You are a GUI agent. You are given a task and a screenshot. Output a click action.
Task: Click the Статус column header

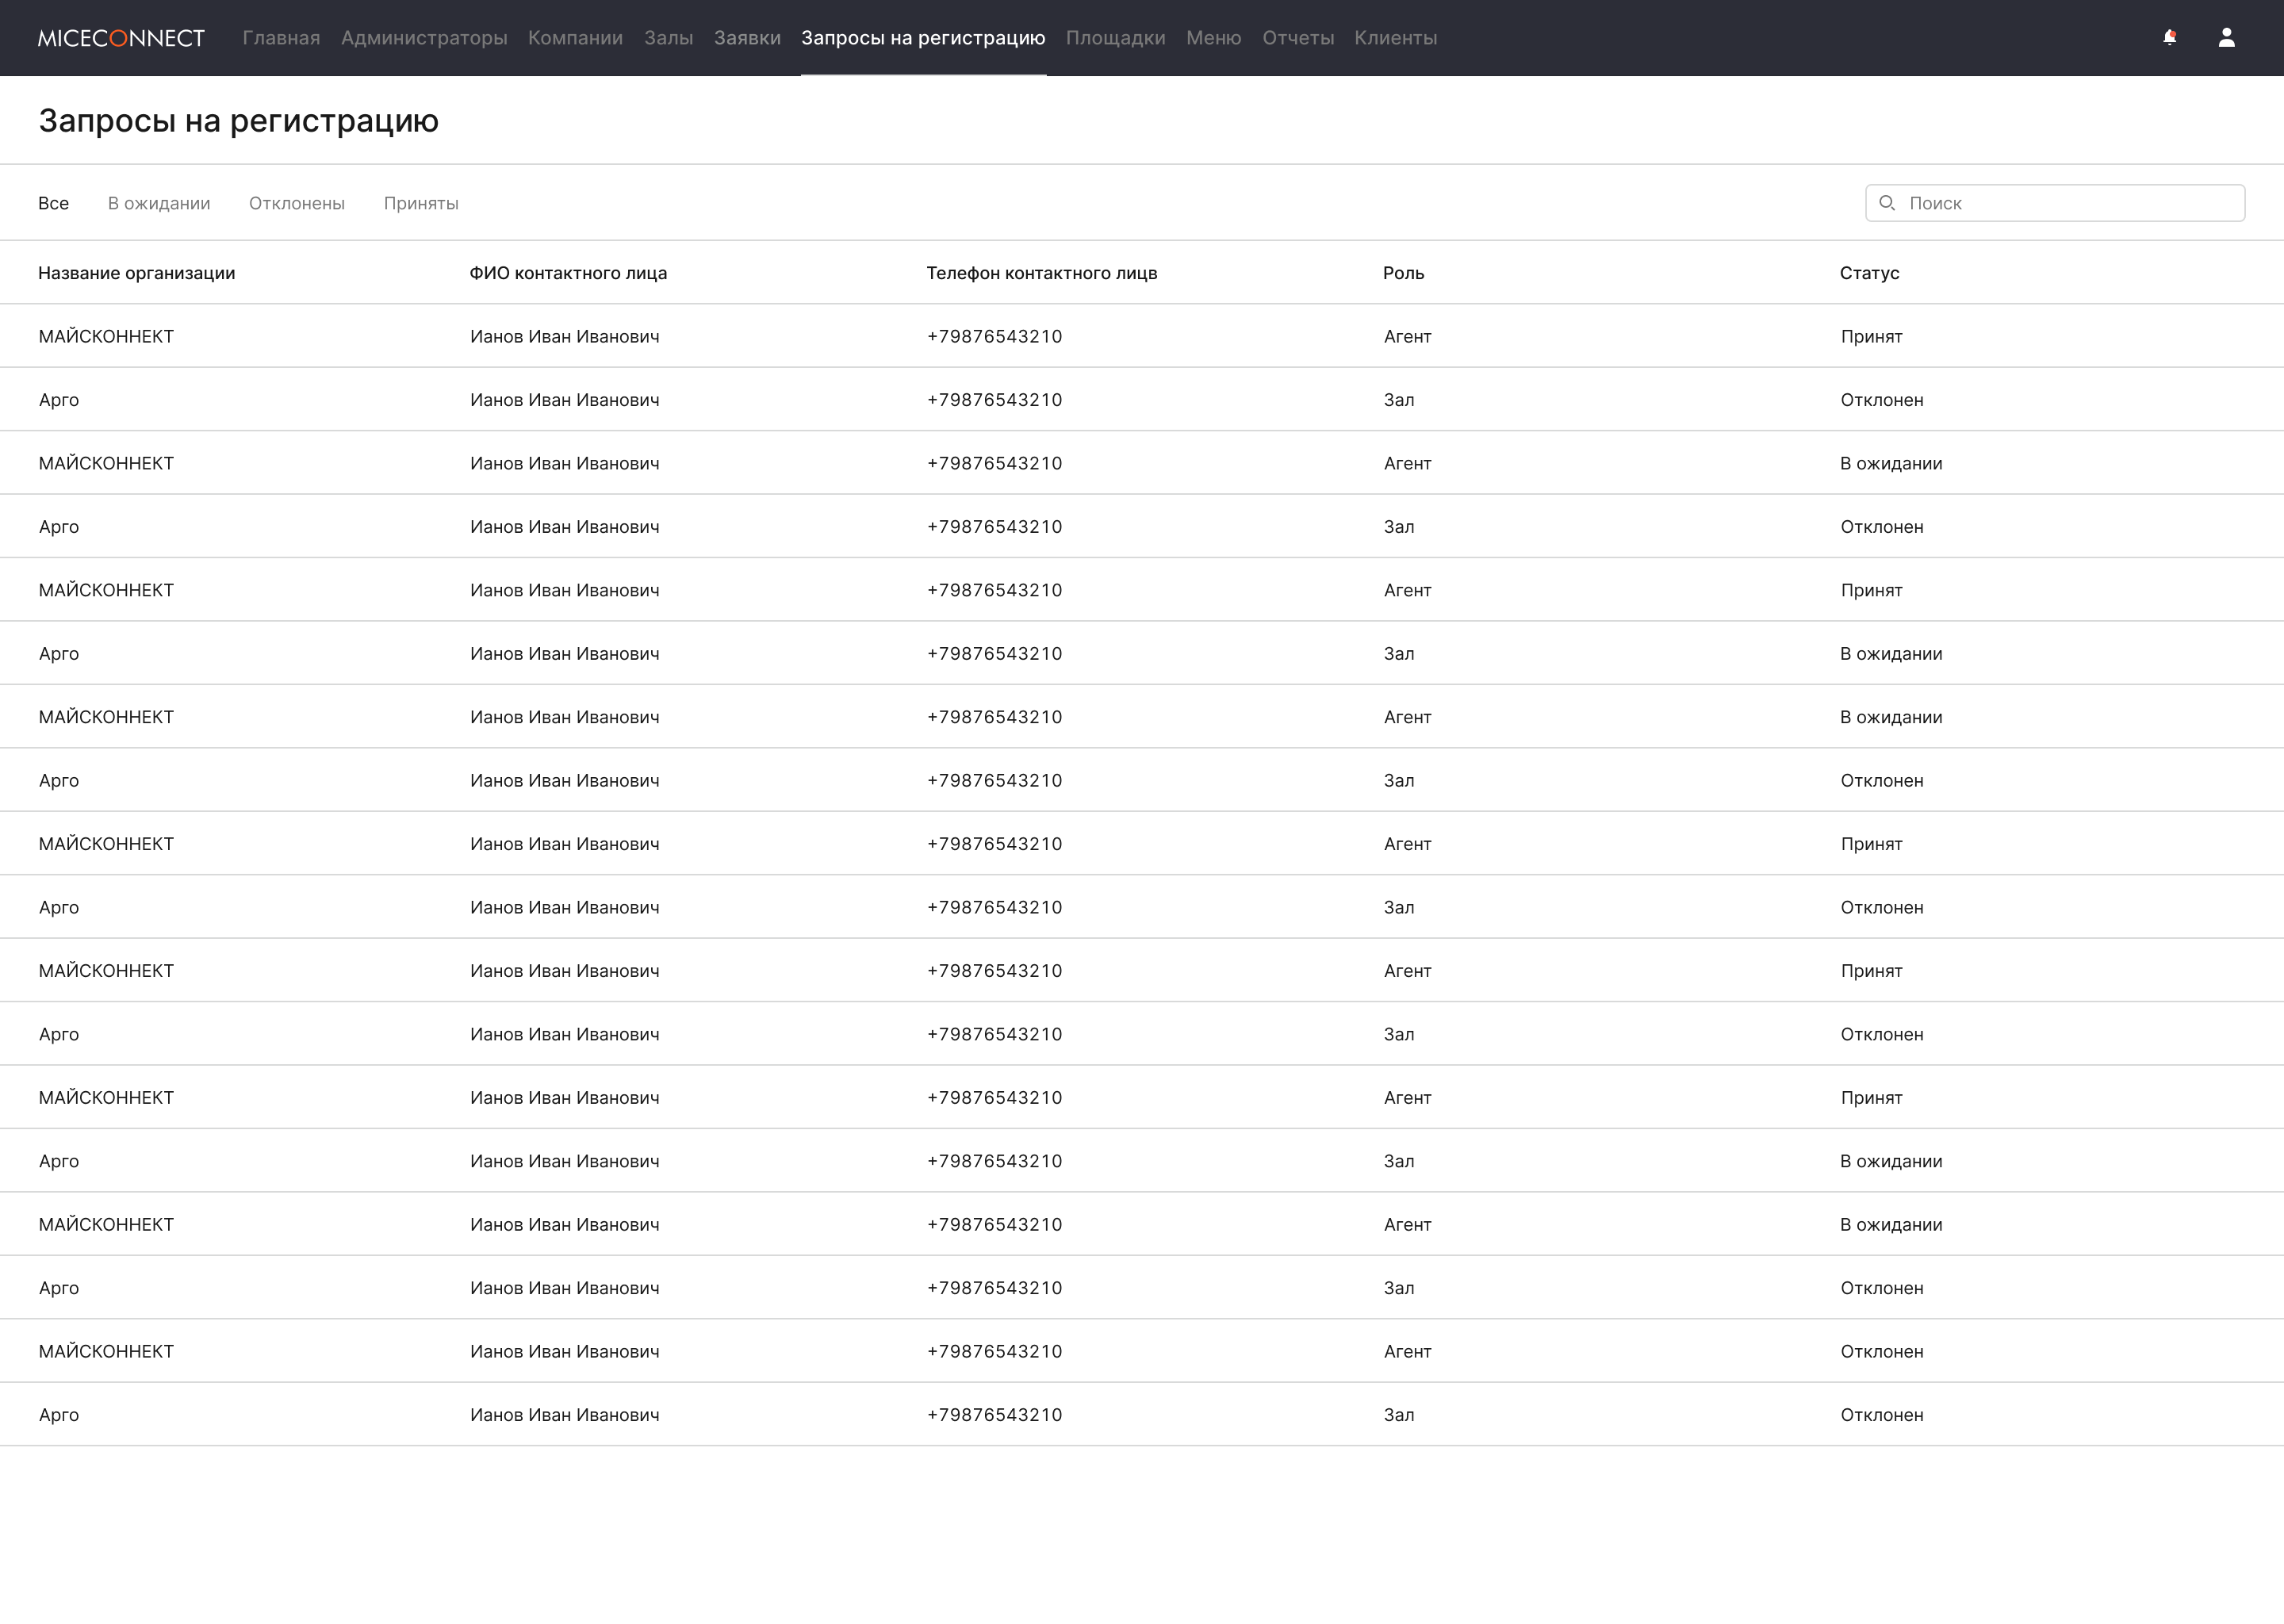click(x=1870, y=273)
